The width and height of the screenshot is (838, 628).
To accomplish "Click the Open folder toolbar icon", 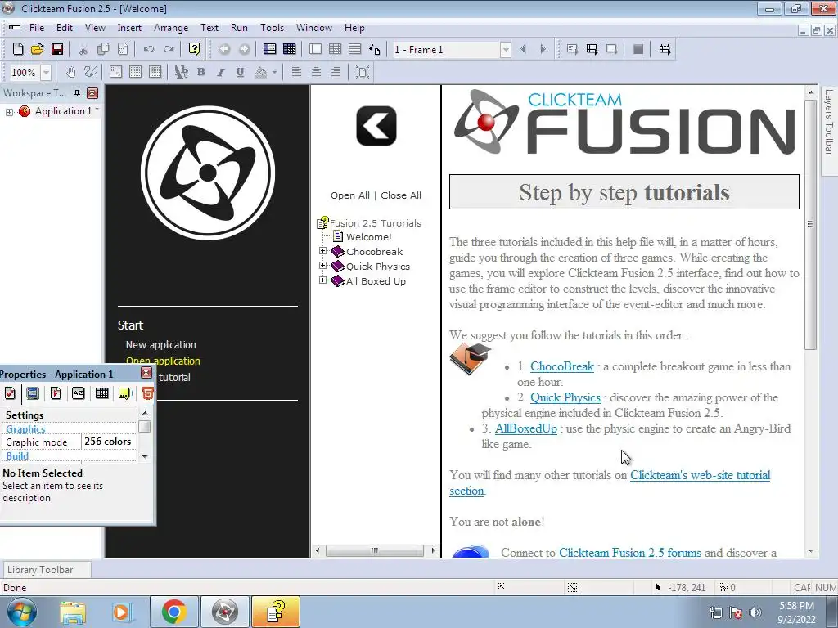I will 38,49.
